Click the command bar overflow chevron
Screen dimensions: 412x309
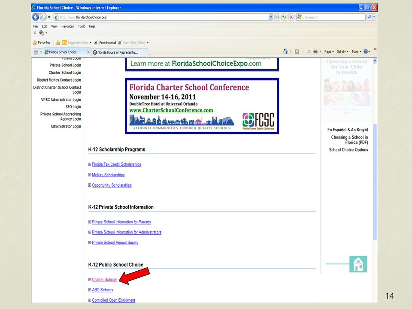375,49
